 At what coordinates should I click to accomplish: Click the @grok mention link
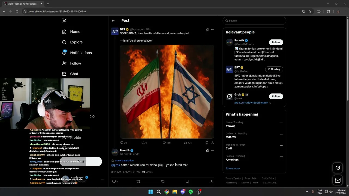coord(116,165)
